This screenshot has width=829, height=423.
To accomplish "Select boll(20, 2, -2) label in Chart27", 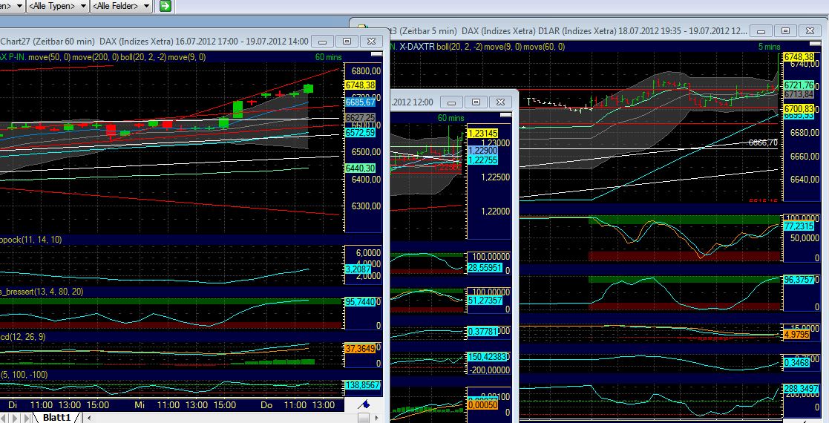I will click(142, 57).
